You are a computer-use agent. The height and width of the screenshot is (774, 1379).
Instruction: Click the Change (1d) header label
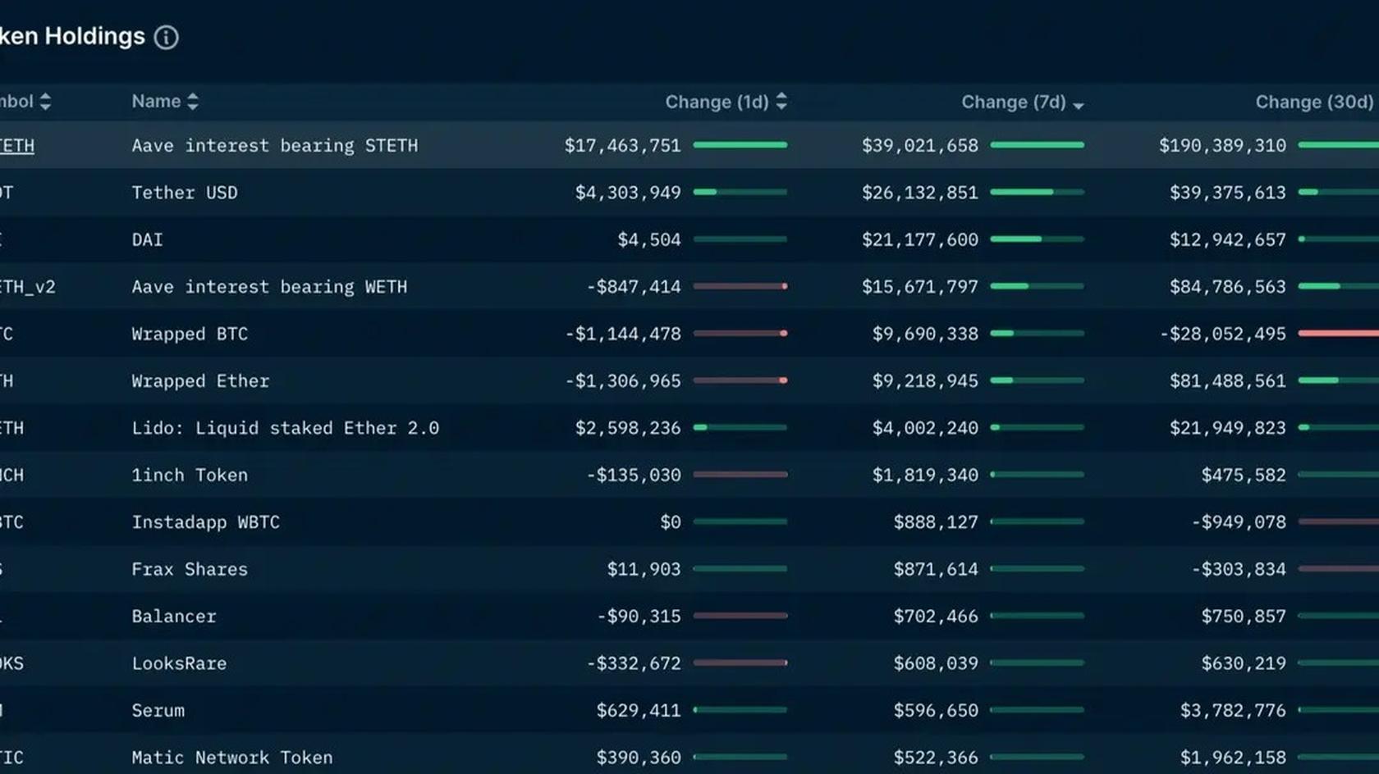(717, 102)
